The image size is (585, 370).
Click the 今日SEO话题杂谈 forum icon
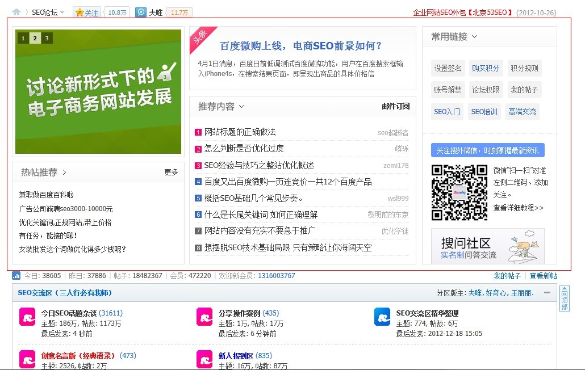click(x=27, y=317)
